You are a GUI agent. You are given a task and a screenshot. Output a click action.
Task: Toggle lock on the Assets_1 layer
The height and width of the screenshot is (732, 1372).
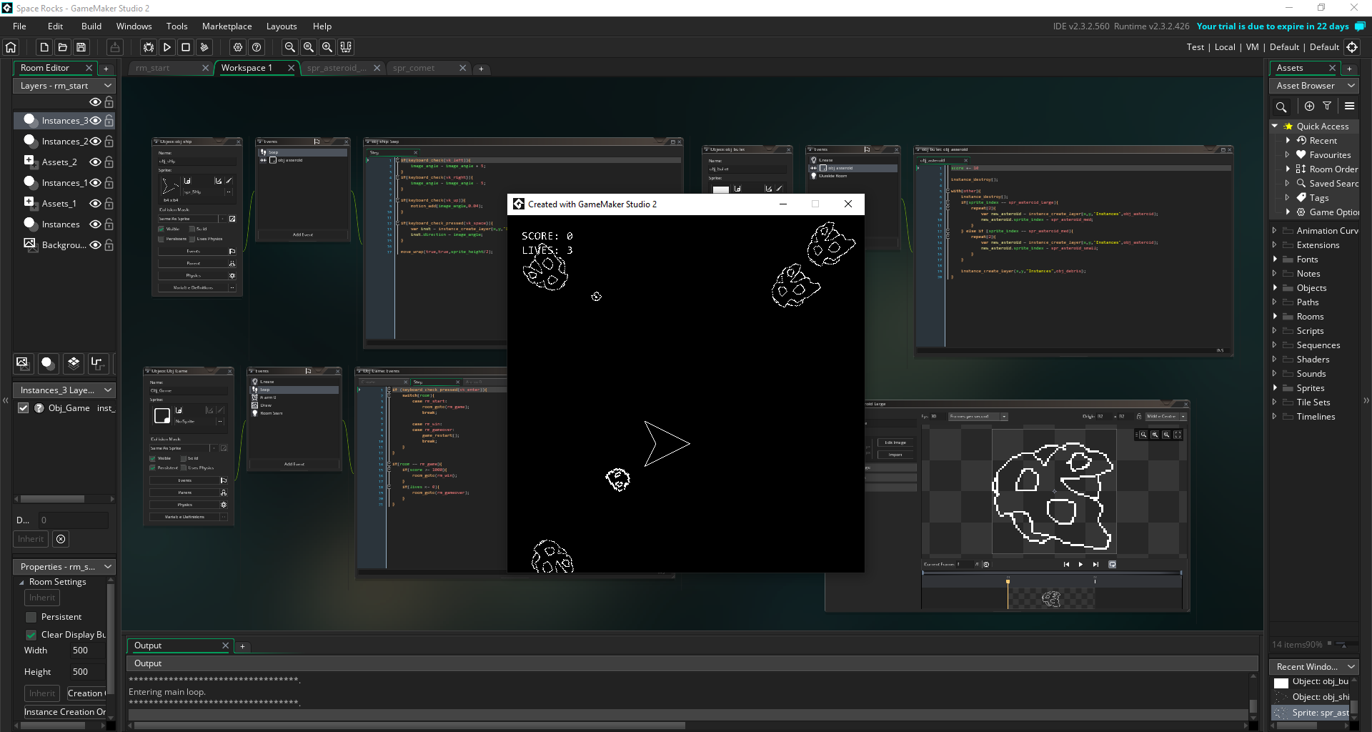point(109,204)
